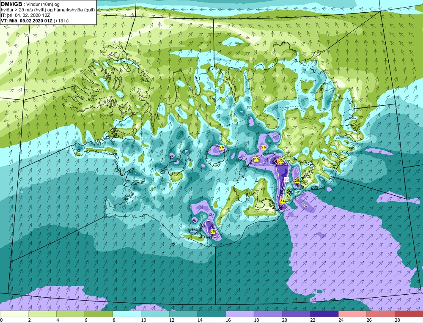
Task: Click the scale number 12 under legend
Action: coord(172,320)
